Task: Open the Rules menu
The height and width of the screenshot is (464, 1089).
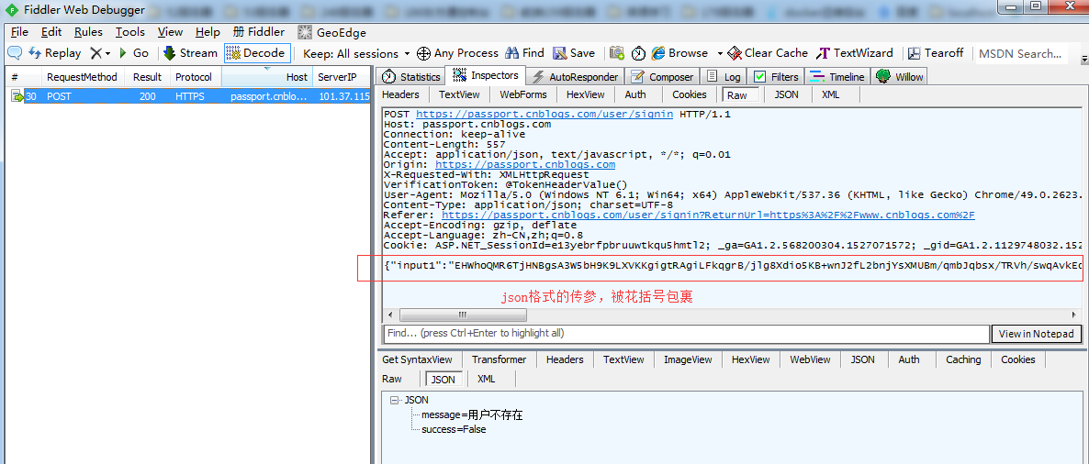Action: [88, 32]
